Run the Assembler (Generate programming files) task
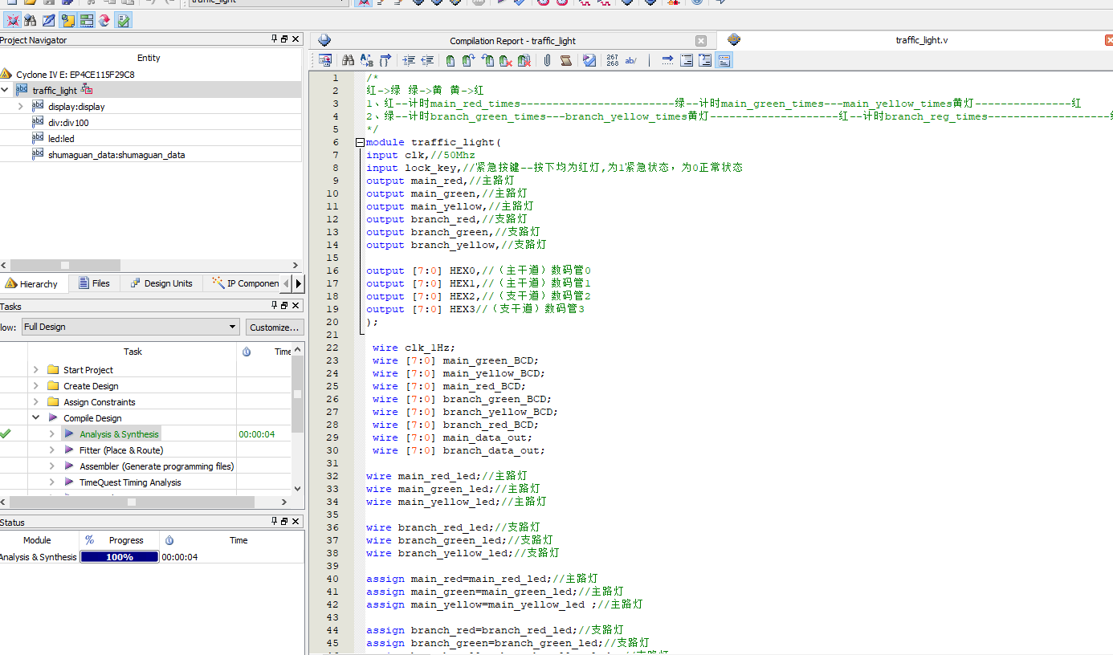Image resolution: width=1113 pixels, height=655 pixels. pyautogui.click(x=157, y=466)
